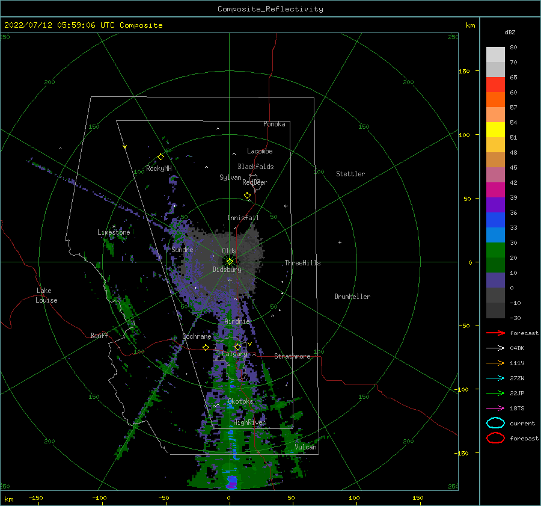Click the white plus marker near Drumheller
This screenshot has width=541, height=506.
click(340, 242)
